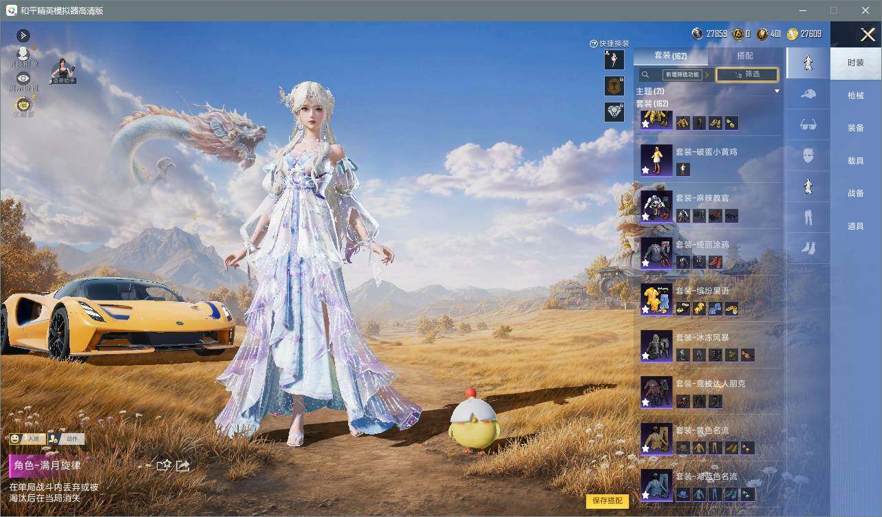Switch to the 搭配 tab

point(744,56)
